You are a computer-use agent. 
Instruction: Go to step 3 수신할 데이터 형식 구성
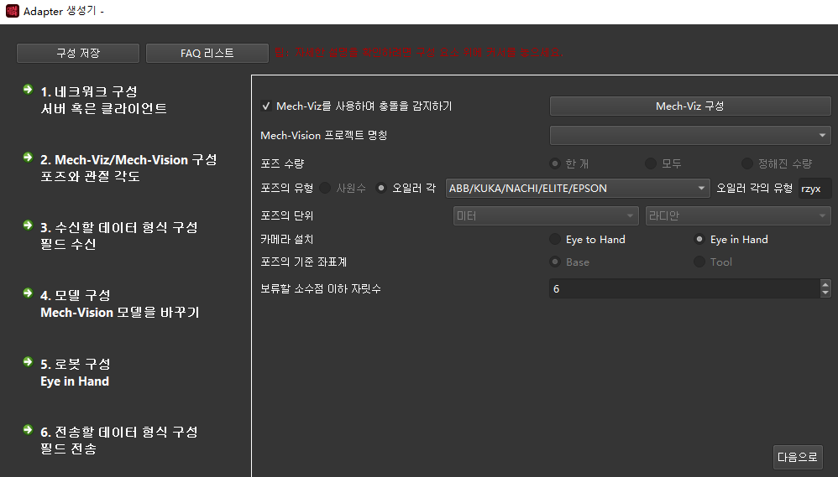click(119, 236)
